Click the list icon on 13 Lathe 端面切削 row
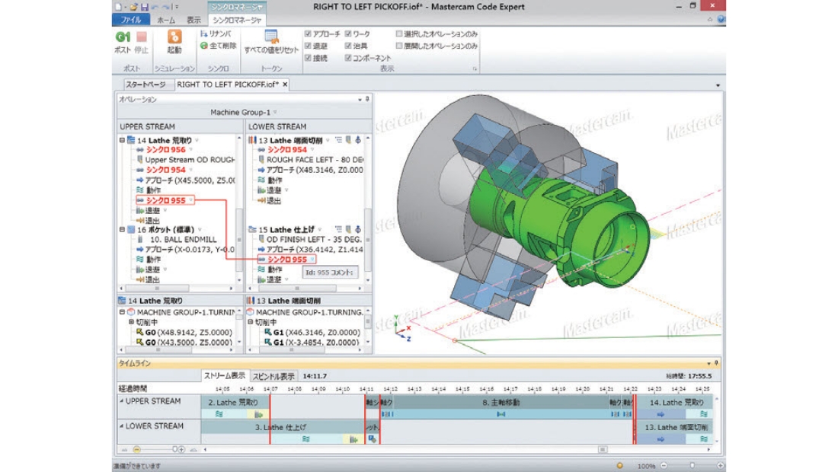The image size is (838, 472). tap(338, 140)
